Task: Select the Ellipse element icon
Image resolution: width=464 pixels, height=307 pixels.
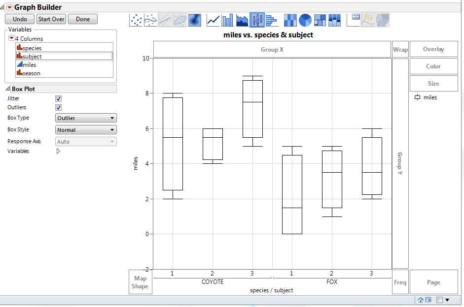Action: tap(180, 20)
